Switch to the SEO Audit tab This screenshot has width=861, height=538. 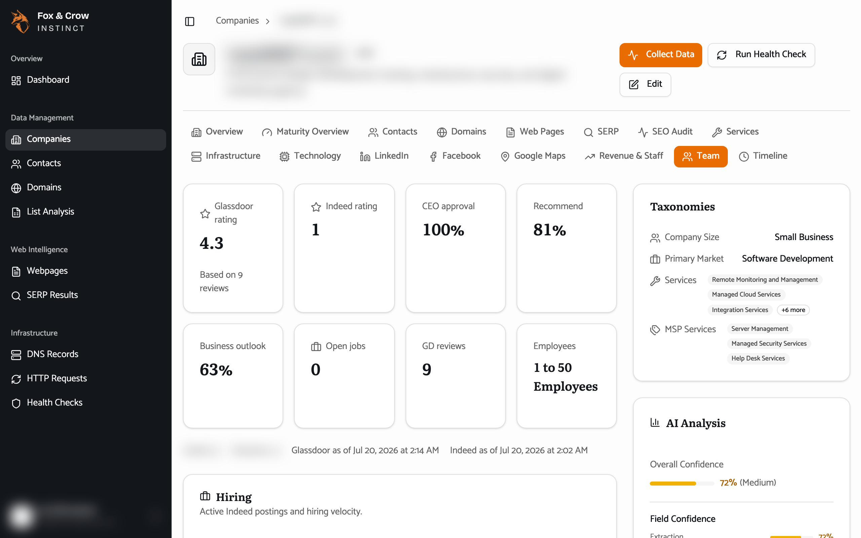pos(665,132)
